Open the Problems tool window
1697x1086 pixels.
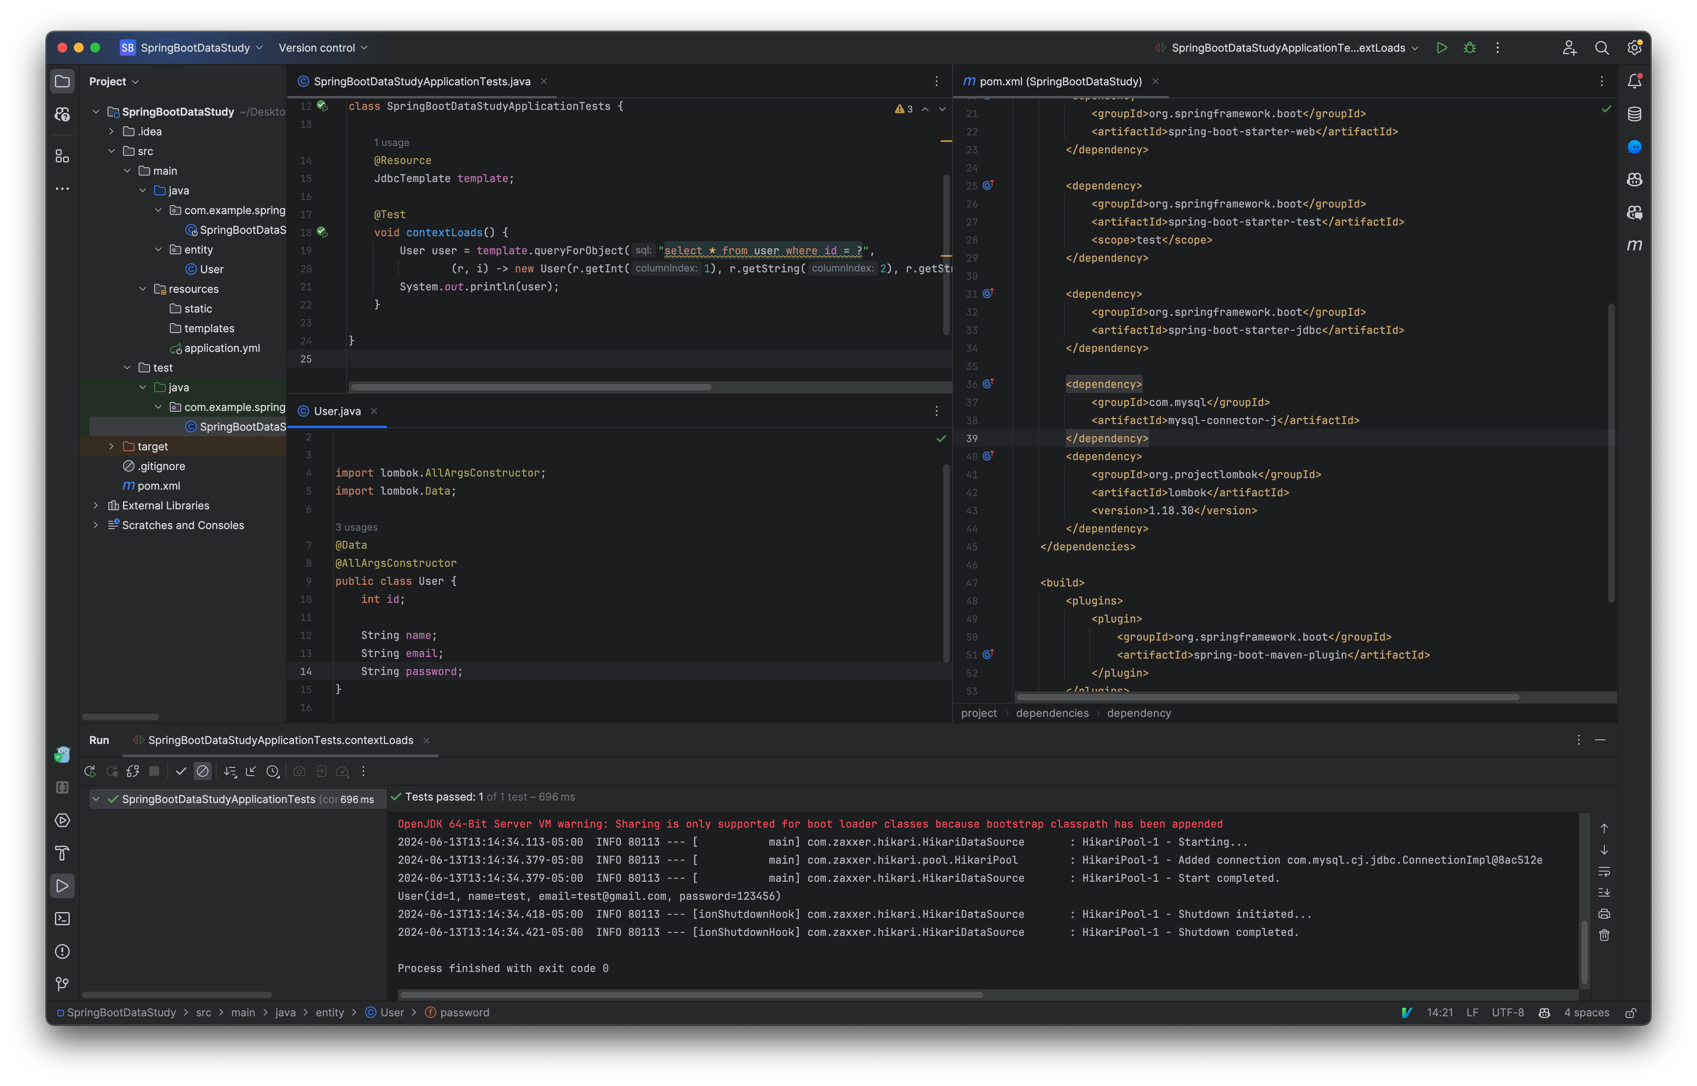62,951
